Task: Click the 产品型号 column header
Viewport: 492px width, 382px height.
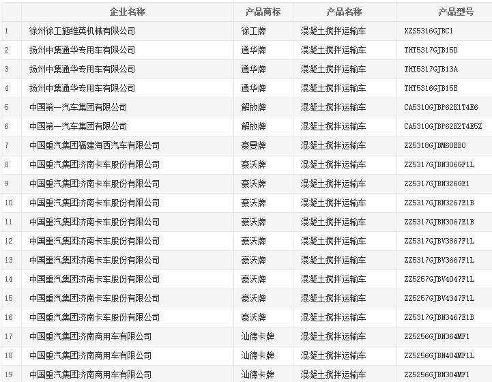Action: click(456, 12)
